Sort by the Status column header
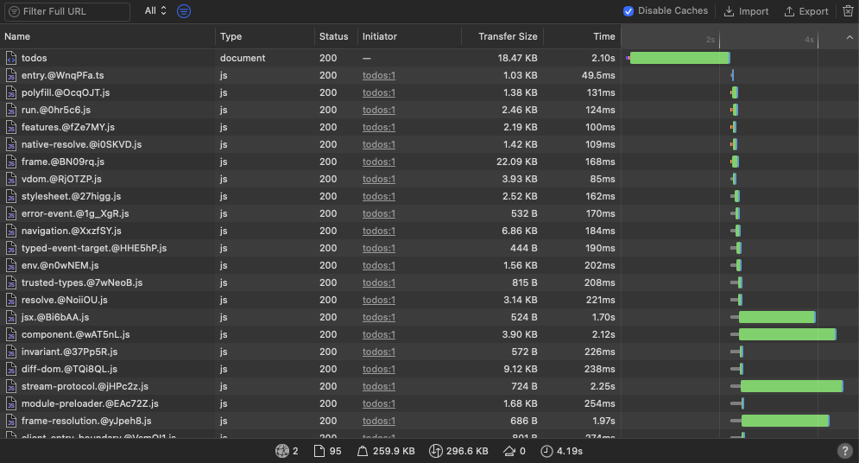Screen dimensions: 859x463 tap(336, 36)
